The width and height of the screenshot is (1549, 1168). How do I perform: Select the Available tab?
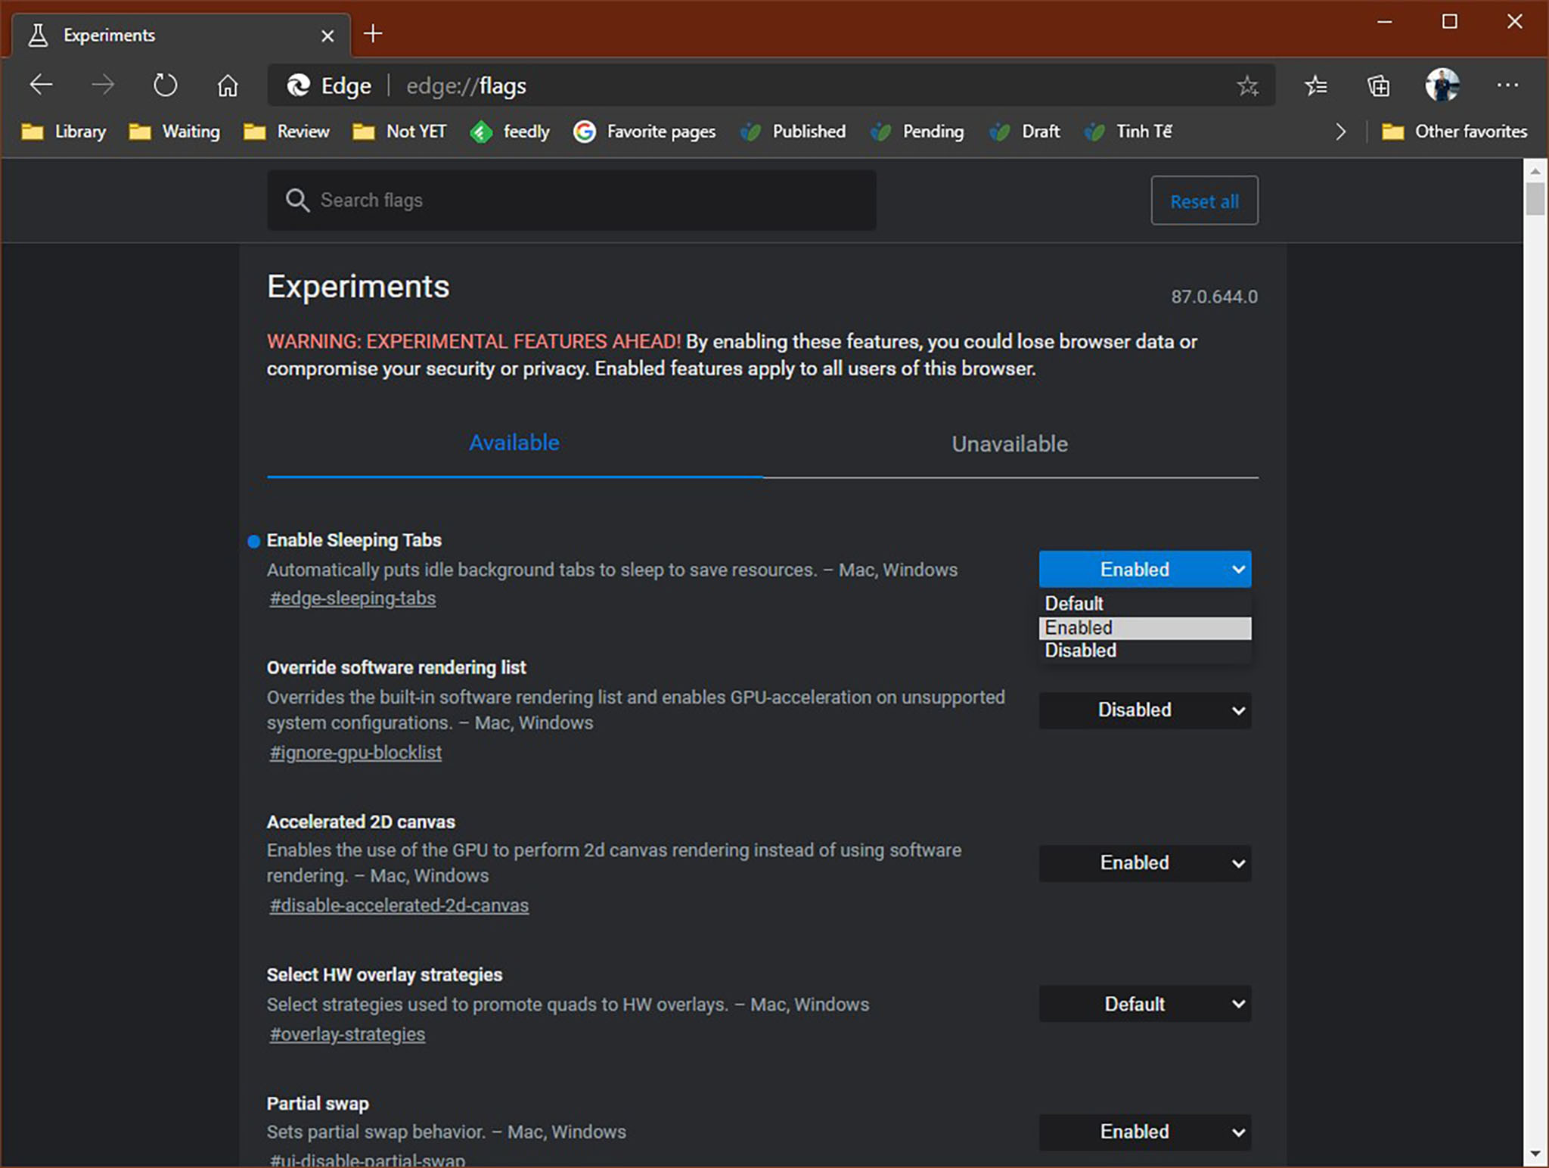coord(514,443)
